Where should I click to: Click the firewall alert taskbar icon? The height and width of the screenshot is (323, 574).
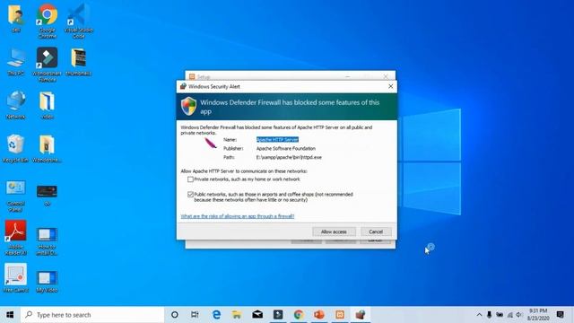pos(361,315)
